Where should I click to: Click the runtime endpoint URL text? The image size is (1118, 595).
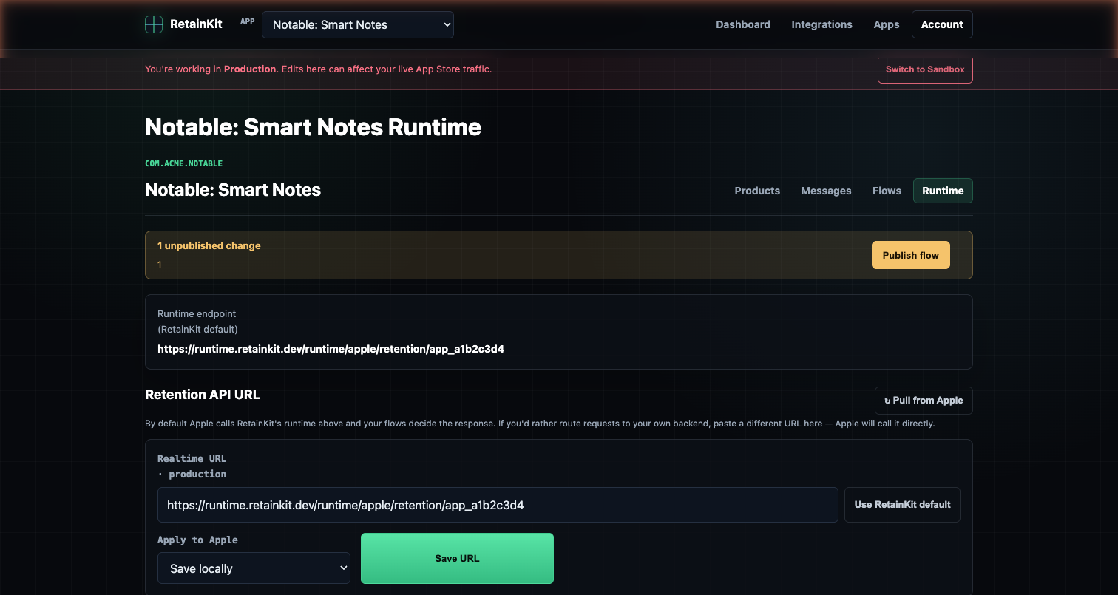(x=331, y=349)
